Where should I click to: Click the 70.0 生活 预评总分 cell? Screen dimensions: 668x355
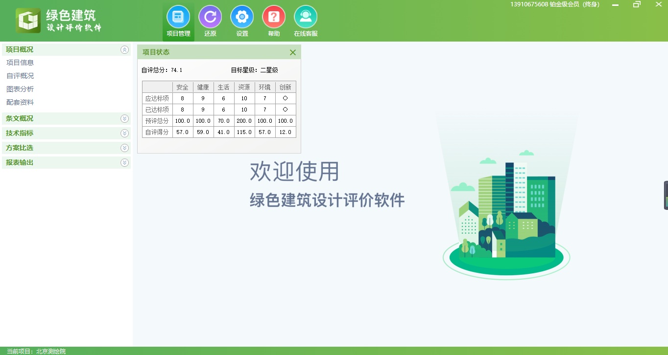(x=224, y=121)
